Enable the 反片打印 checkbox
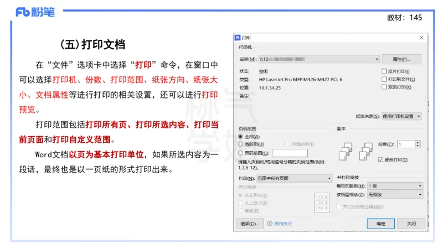The height and width of the screenshot is (249, 443). (x=384, y=71)
